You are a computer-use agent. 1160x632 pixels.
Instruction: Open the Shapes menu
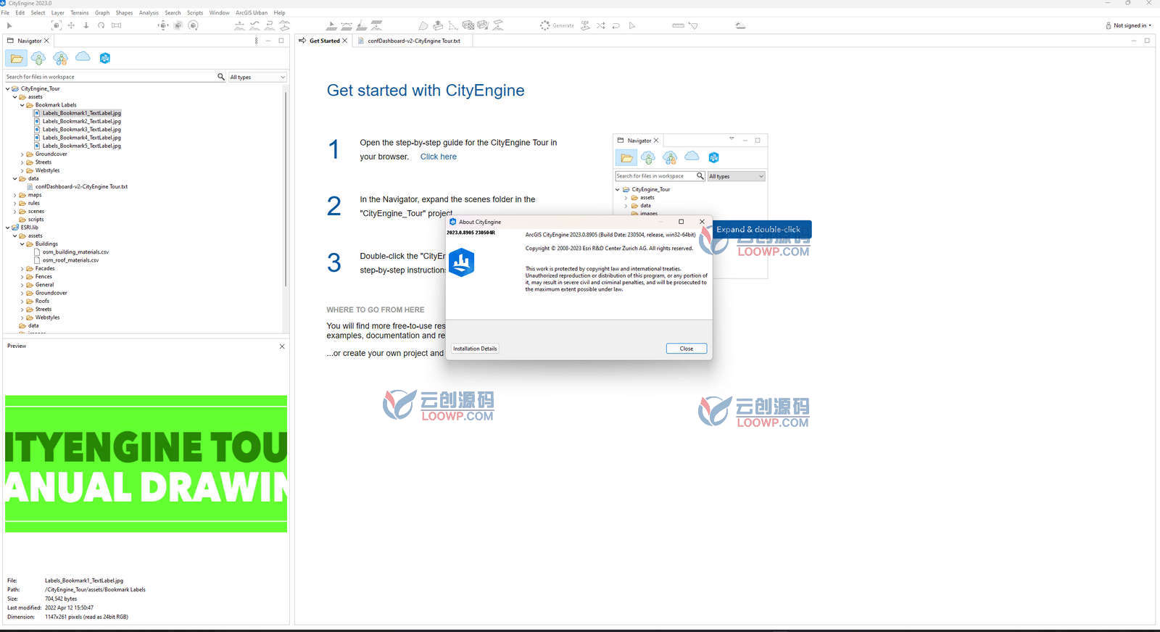[x=124, y=12]
